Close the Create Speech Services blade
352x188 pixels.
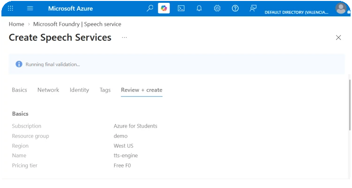(x=338, y=37)
